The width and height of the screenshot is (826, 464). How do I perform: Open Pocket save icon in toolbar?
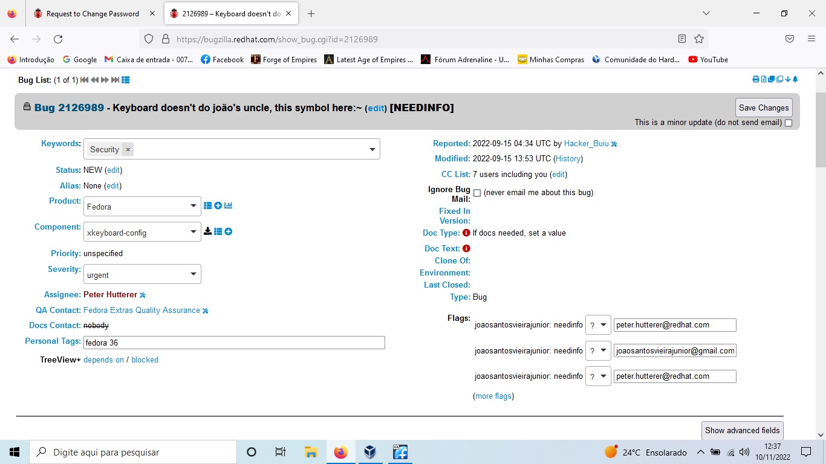[789, 39]
